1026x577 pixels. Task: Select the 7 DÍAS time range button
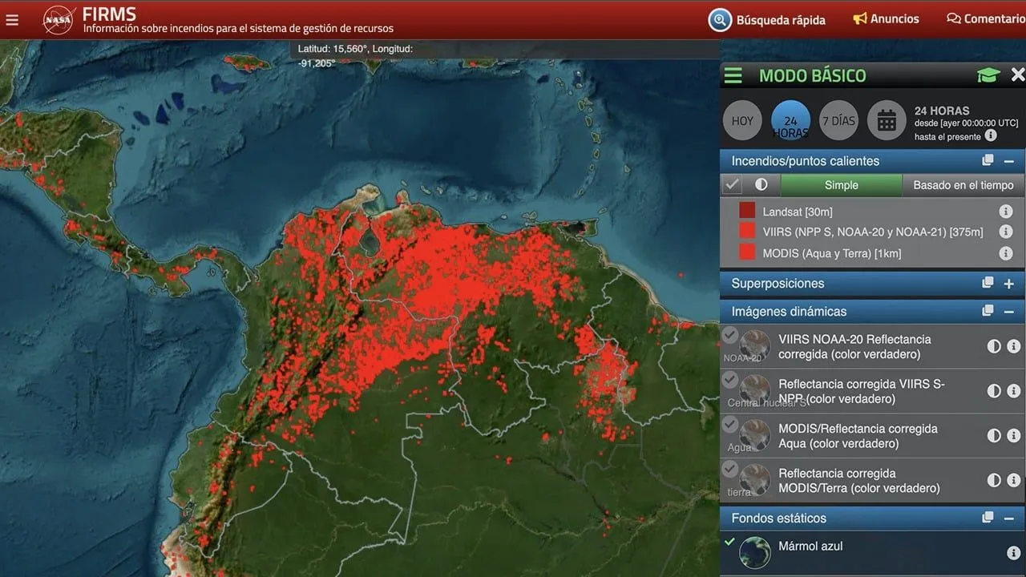coord(838,121)
